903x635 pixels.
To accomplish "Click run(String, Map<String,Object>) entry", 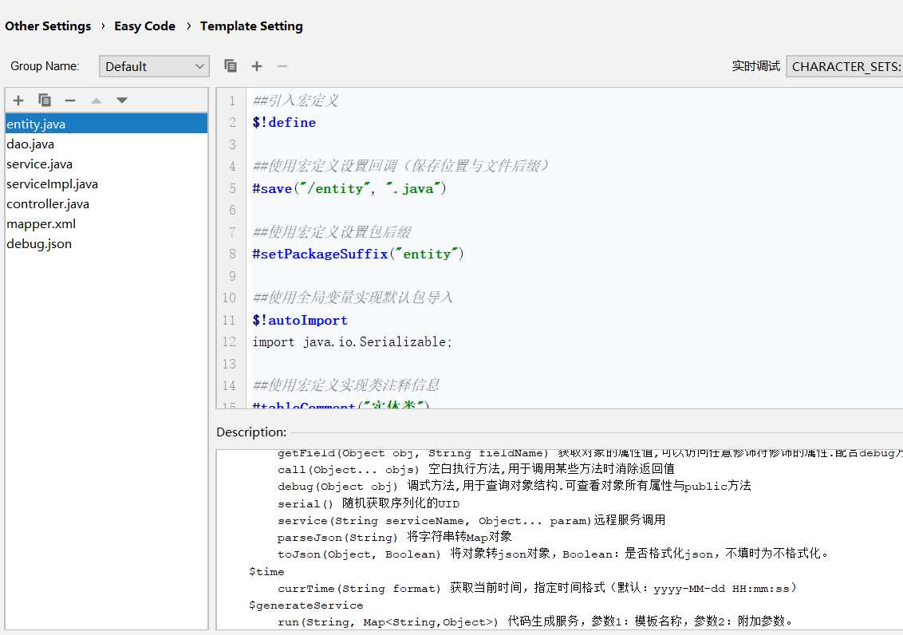I will click(535, 621).
